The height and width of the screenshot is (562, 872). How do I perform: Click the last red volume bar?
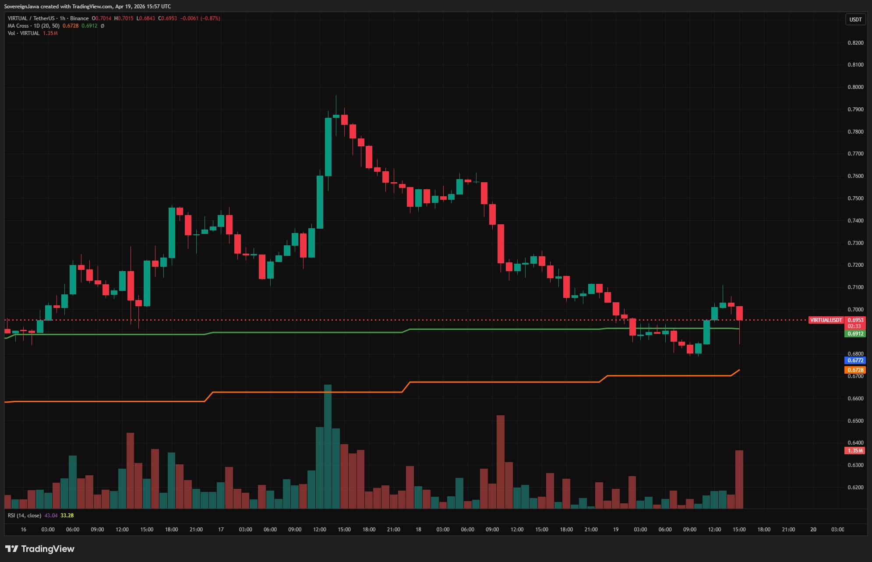739,480
